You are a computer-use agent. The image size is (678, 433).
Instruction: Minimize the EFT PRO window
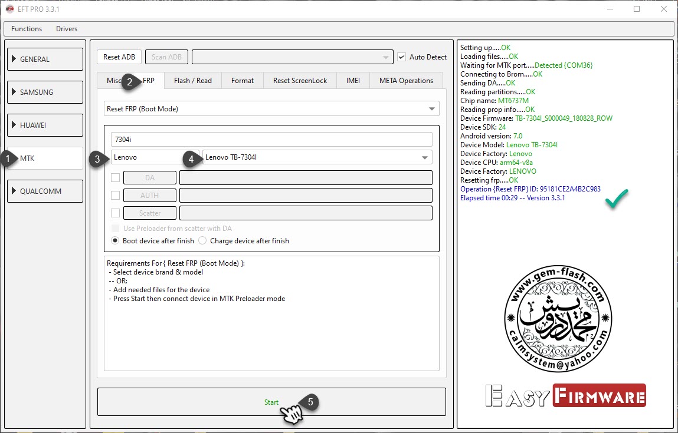point(610,9)
